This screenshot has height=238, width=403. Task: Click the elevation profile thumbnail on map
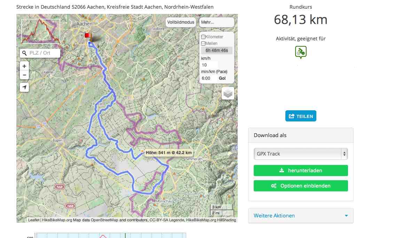click(41, 31)
